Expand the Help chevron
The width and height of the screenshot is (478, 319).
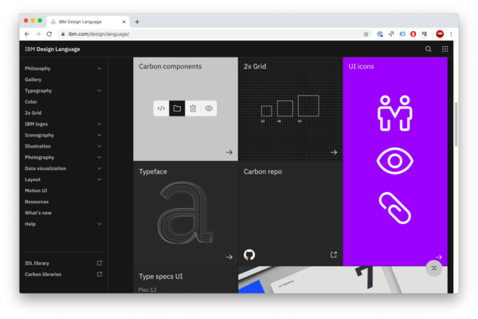[100, 224]
